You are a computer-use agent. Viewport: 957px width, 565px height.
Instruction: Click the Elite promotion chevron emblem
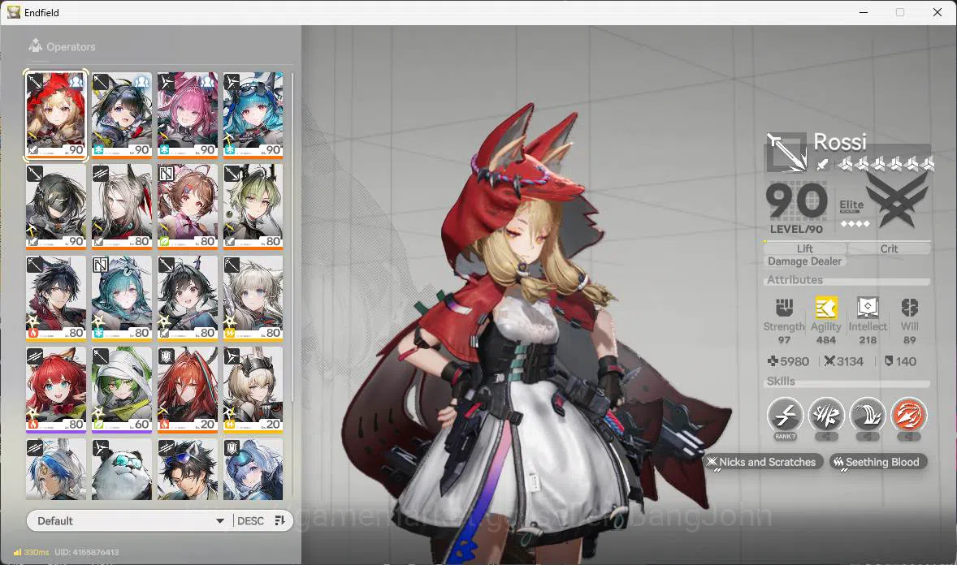pyautogui.click(x=896, y=199)
